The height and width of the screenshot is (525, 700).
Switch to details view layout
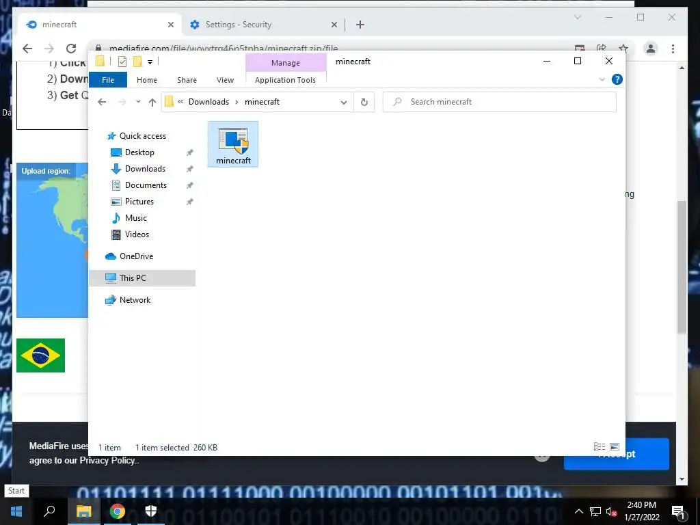point(599,447)
